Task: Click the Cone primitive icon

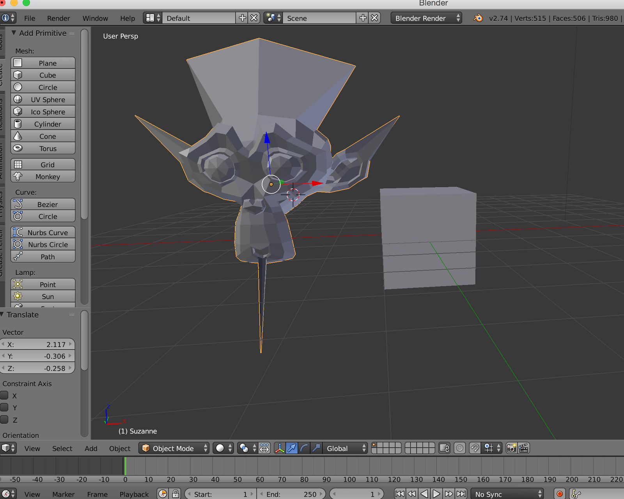Action: [18, 136]
